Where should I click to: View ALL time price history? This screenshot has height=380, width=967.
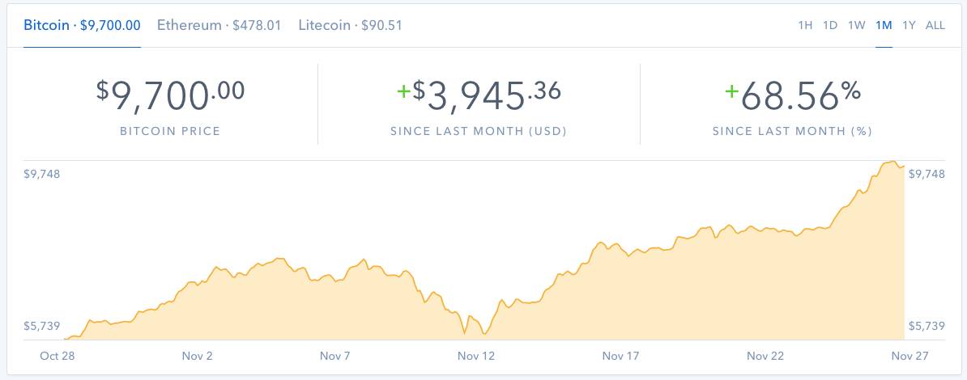coord(935,25)
